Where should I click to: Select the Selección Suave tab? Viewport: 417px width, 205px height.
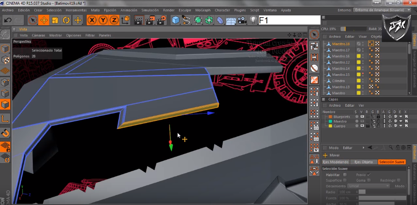392,162
